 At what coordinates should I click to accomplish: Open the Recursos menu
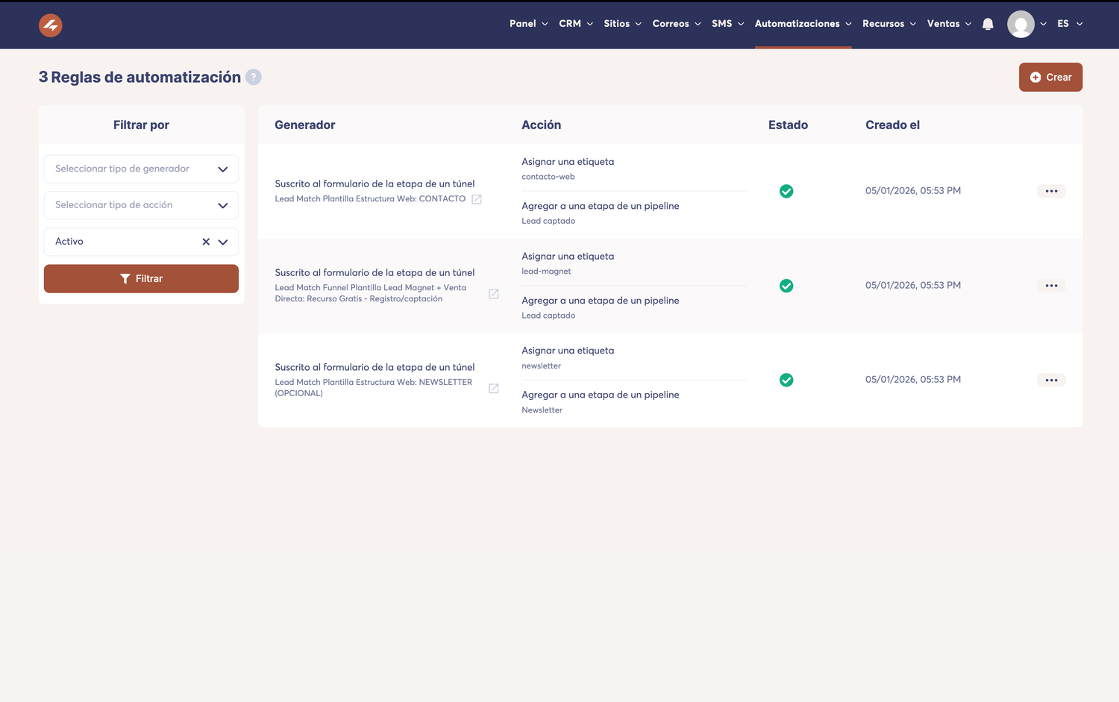889,24
